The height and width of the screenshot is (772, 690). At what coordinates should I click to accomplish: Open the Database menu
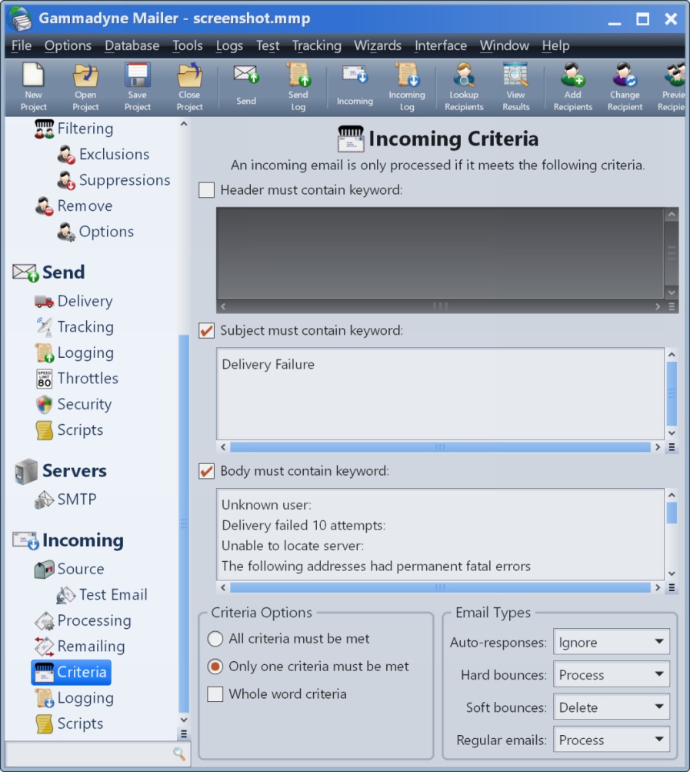pos(132,46)
